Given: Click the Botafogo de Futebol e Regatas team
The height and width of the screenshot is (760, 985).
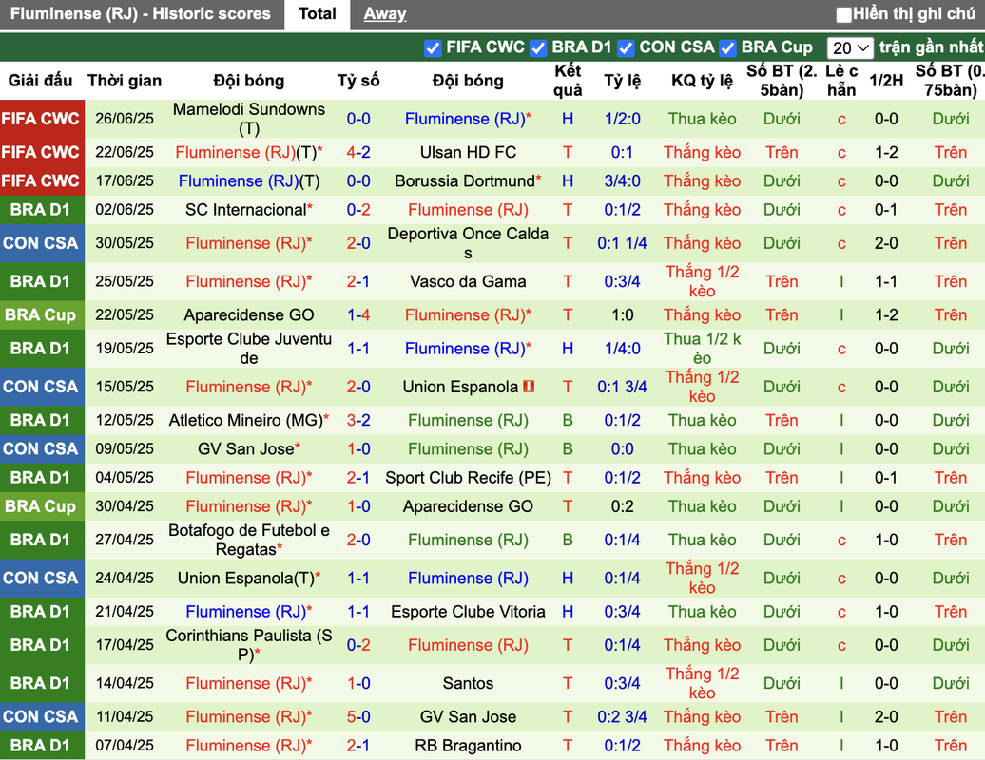Looking at the screenshot, I should coord(249,540).
